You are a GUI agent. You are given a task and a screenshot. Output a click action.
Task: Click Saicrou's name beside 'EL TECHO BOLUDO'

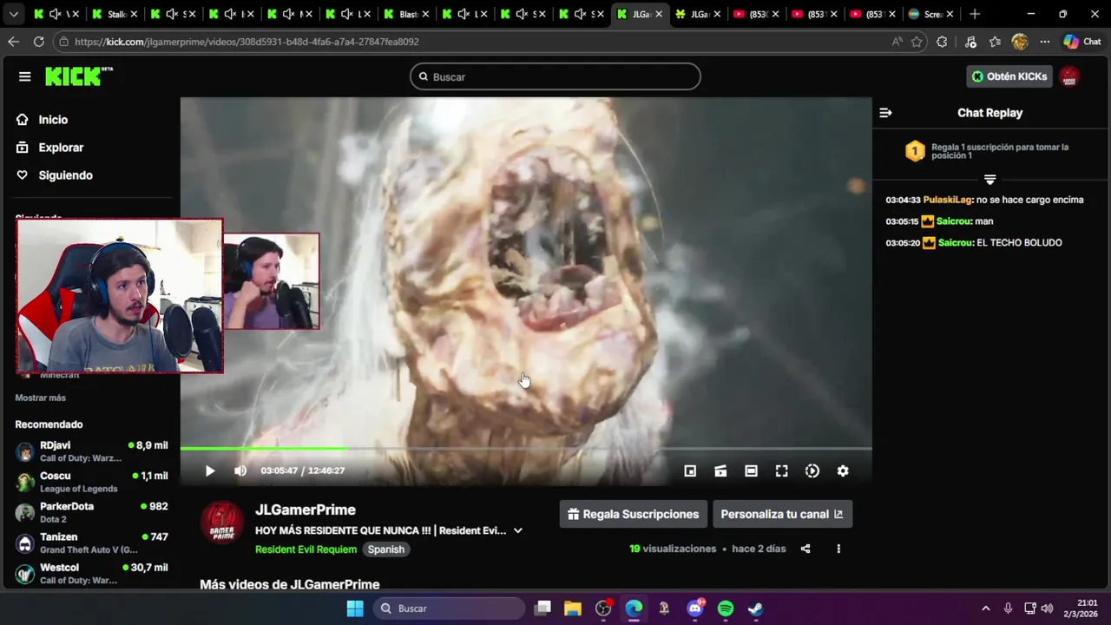click(x=954, y=243)
